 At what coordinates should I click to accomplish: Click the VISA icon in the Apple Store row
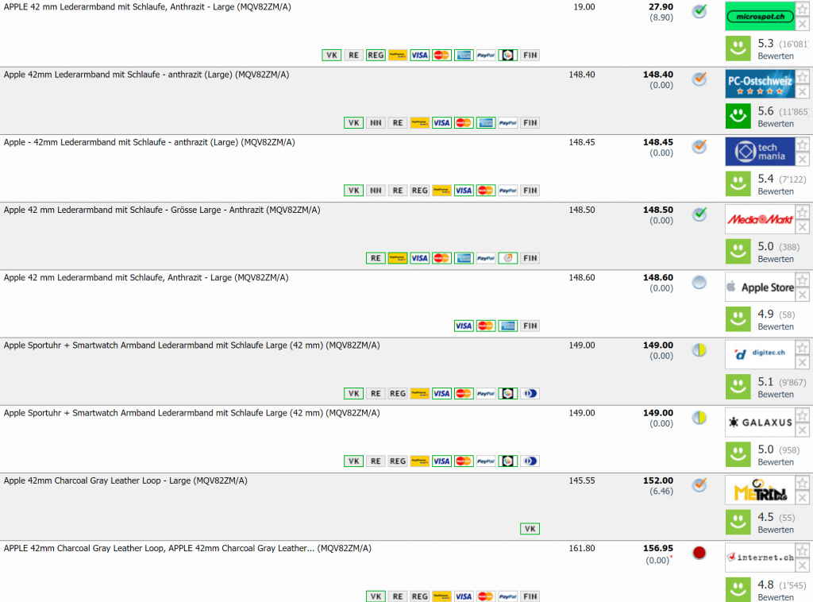tap(464, 326)
